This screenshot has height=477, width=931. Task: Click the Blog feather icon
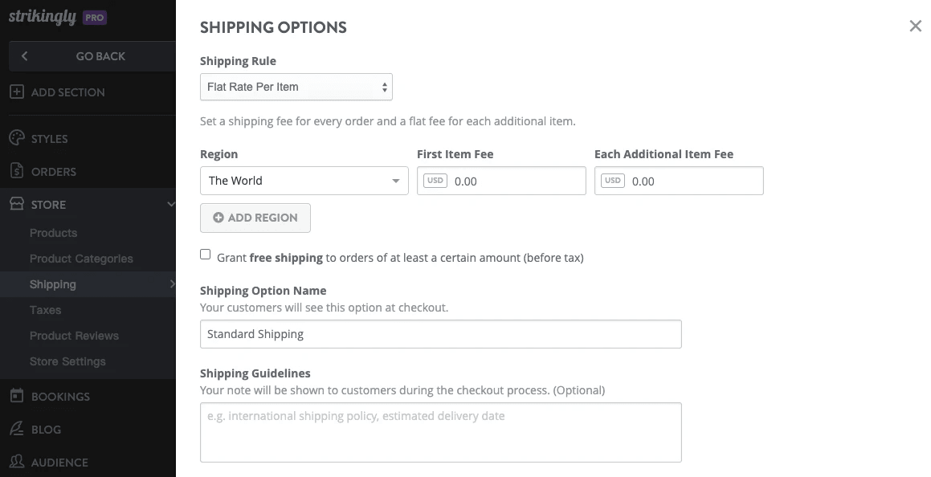click(16, 429)
